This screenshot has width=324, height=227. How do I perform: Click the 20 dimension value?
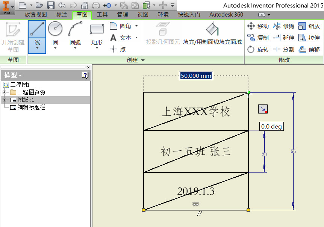point(264,154)
